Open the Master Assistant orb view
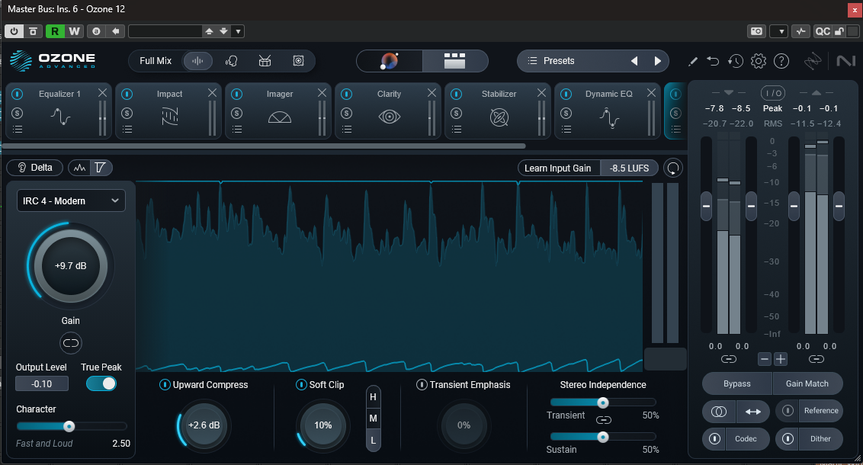Viewport: 863px width, 465px height. pos(389,60)
